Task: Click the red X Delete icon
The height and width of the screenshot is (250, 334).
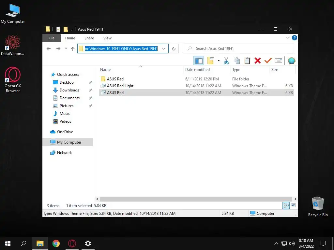Action: point(258,61)
